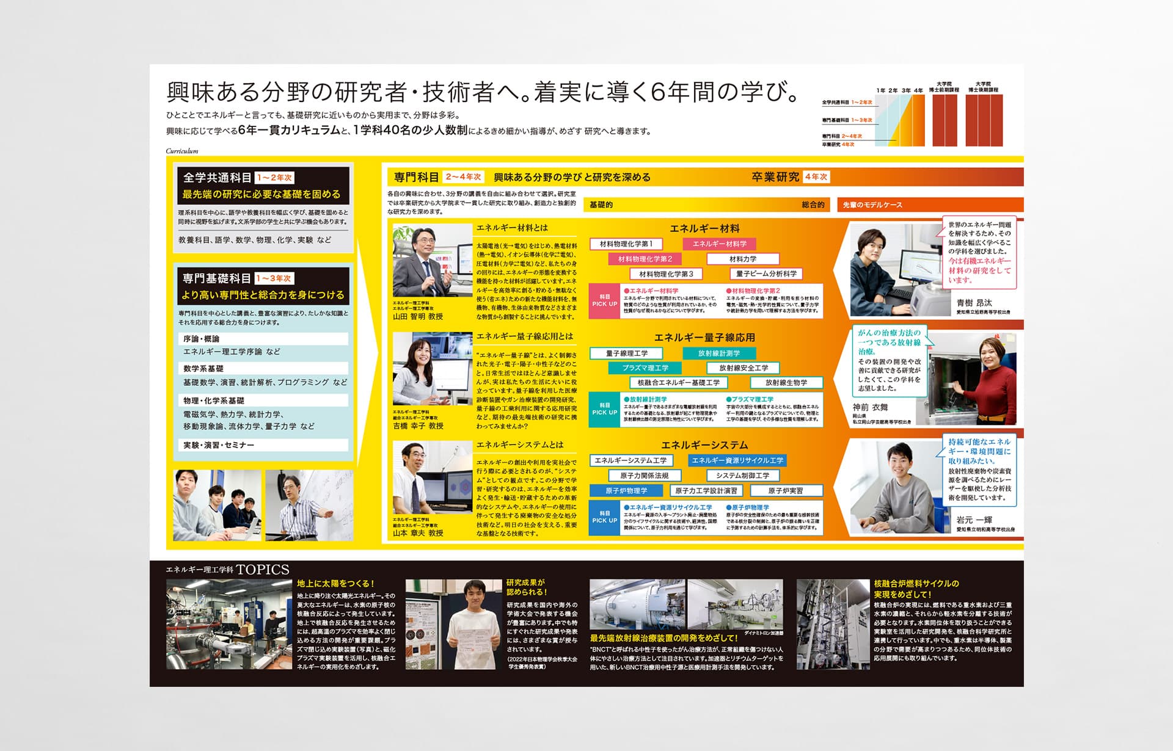The height and width of the screenshot is (751, 1173).
Task: Select the 材料力学 course box
Action: tap(742, 259)
